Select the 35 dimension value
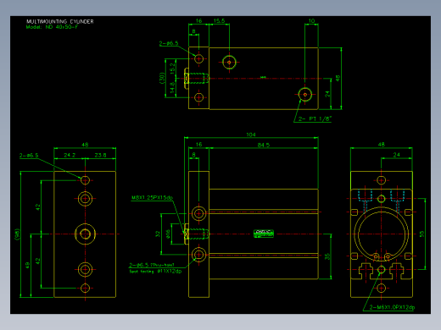The width and height of the screenshot is (441, 330). click(327, 256)
